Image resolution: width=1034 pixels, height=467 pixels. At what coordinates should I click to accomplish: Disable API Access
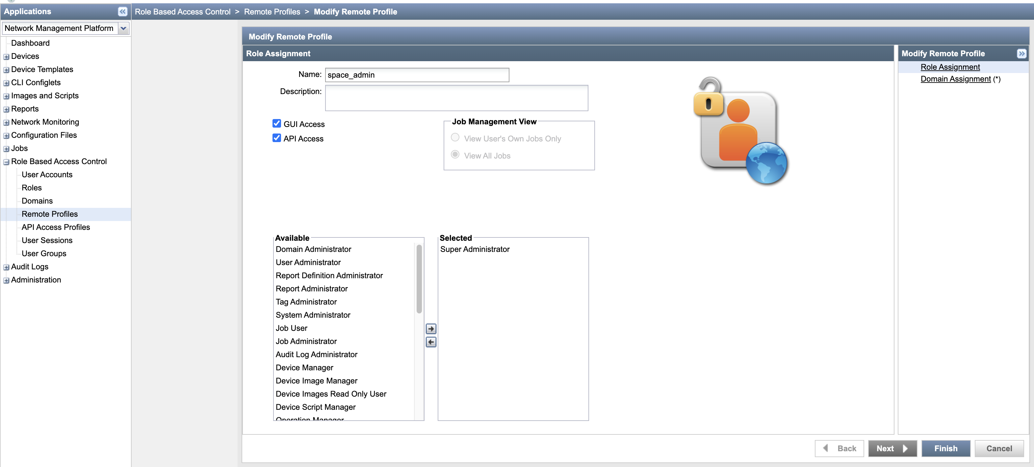(x=276, y=138)
